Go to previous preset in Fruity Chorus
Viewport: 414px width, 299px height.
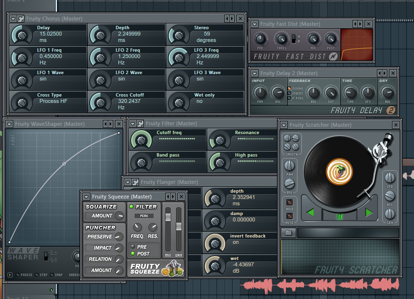(227, 19)
